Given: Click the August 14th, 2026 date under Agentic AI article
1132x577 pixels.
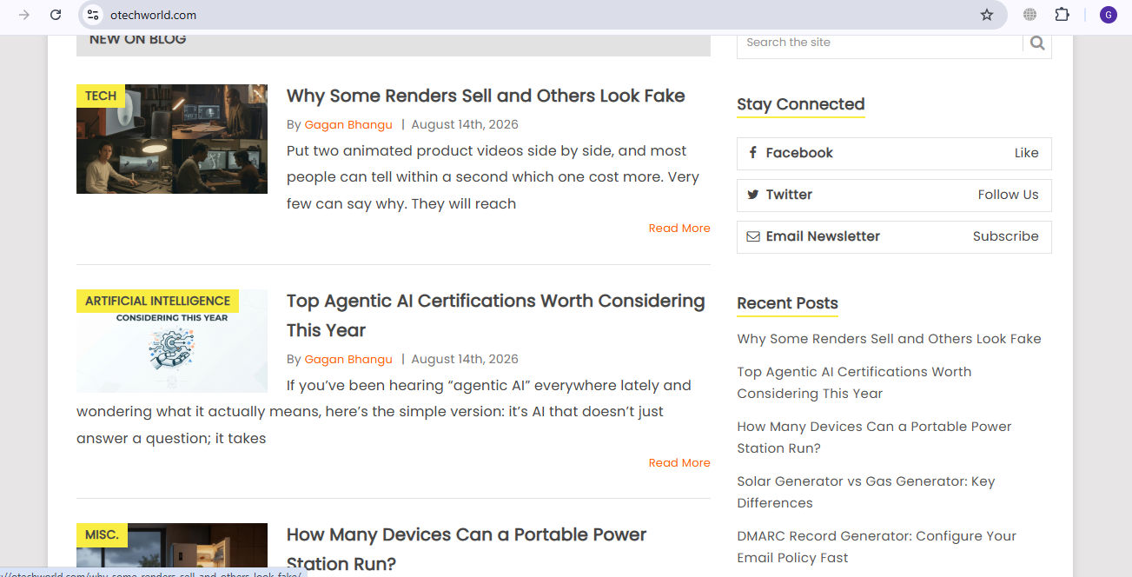Looking at the screenshot, I should (x=465, y=359).
